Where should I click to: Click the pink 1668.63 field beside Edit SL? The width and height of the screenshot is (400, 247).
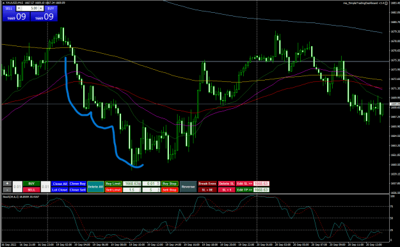(261, 184)
